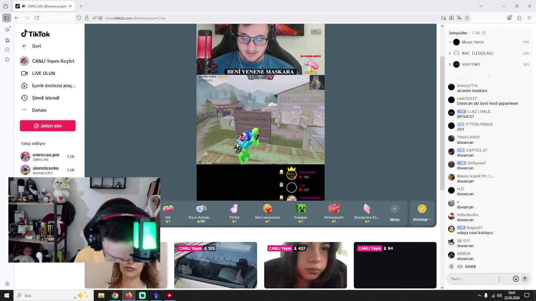Screen dimensions: 536x301
Task: Open top viewer VAXTORY
Action: tap(471, 64)
